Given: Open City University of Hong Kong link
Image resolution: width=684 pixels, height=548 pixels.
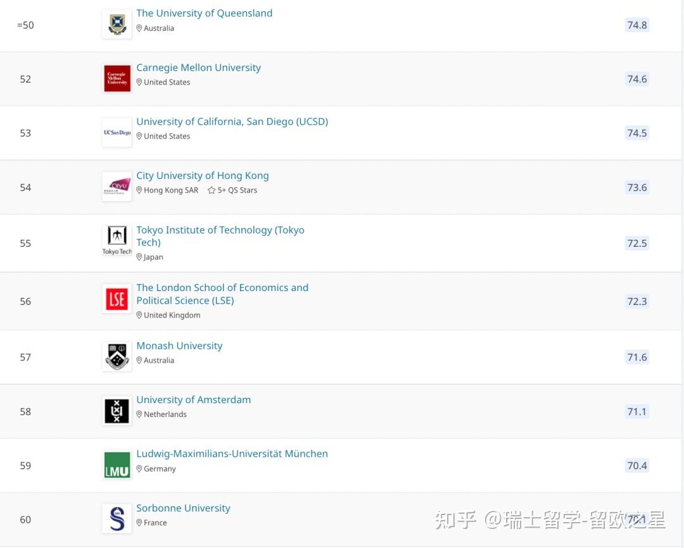Looking at the screenshot, I should pyautogui.click(x=203, y=176).
